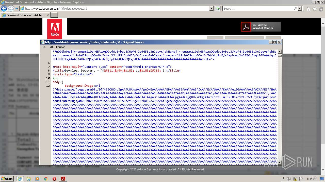Click line number 6 in source gutter
Viewport: 325px width, 182px height.
pos(49,63)
